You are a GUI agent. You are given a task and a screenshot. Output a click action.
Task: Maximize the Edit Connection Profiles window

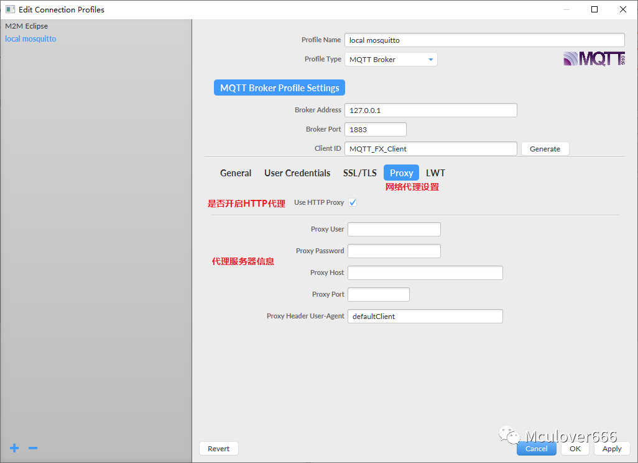[x=594, y=9]
